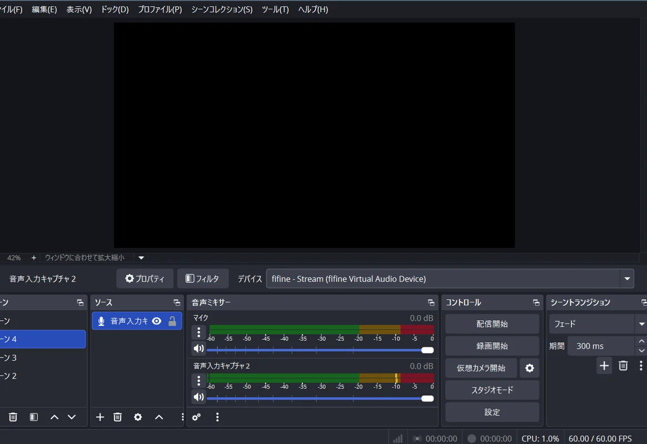Mute the 音声入力キャプチャ 2 speaker

tap(198, 397)
